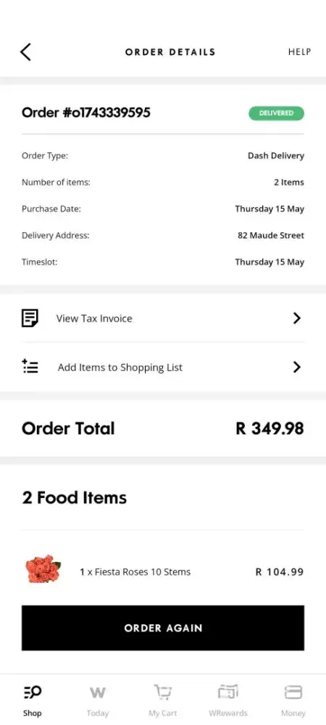Click the 82 Maude Street address
This screenshot has width=326, height=725.
(271, 236)
